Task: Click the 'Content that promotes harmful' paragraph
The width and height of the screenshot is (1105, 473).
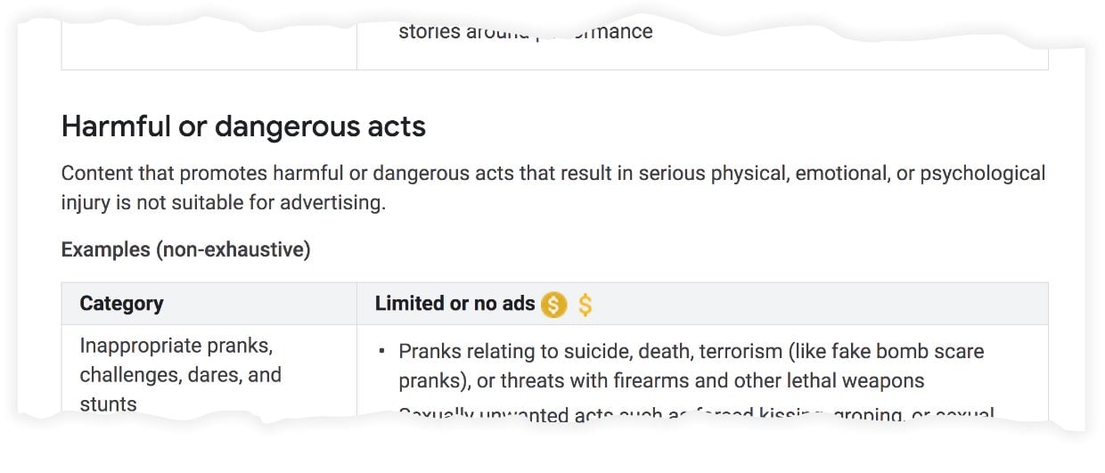Action: (x=553, y=187)
